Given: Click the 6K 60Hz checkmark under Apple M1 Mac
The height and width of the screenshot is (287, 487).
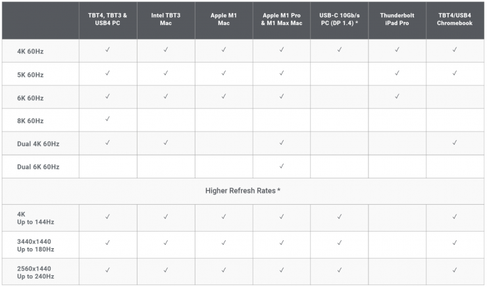Looking at the screenshot, I should [224, 96].
